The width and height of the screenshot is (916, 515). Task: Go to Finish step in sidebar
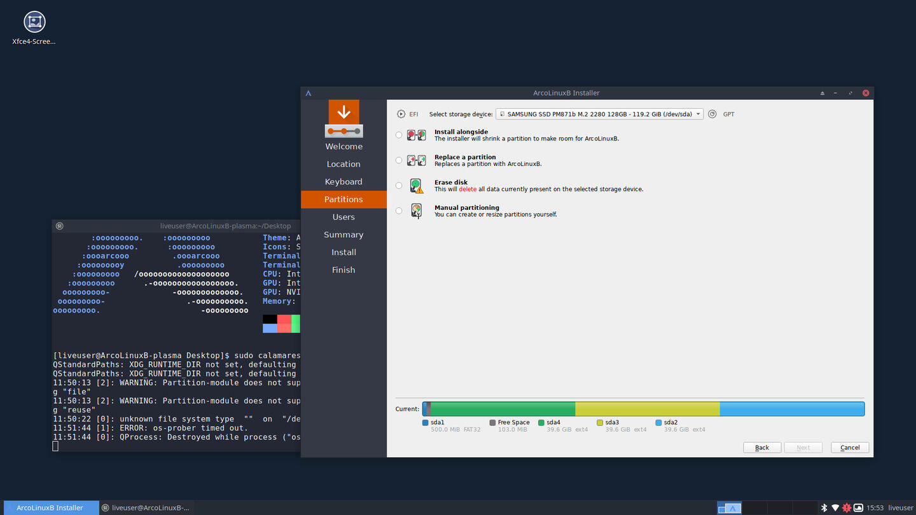coord(343,270)
